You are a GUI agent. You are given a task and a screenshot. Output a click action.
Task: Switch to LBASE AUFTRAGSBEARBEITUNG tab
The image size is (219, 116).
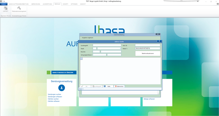point(19,4)
